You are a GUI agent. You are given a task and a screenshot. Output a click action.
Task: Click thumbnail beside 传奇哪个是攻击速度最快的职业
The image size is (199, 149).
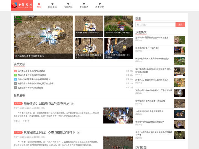180,124
